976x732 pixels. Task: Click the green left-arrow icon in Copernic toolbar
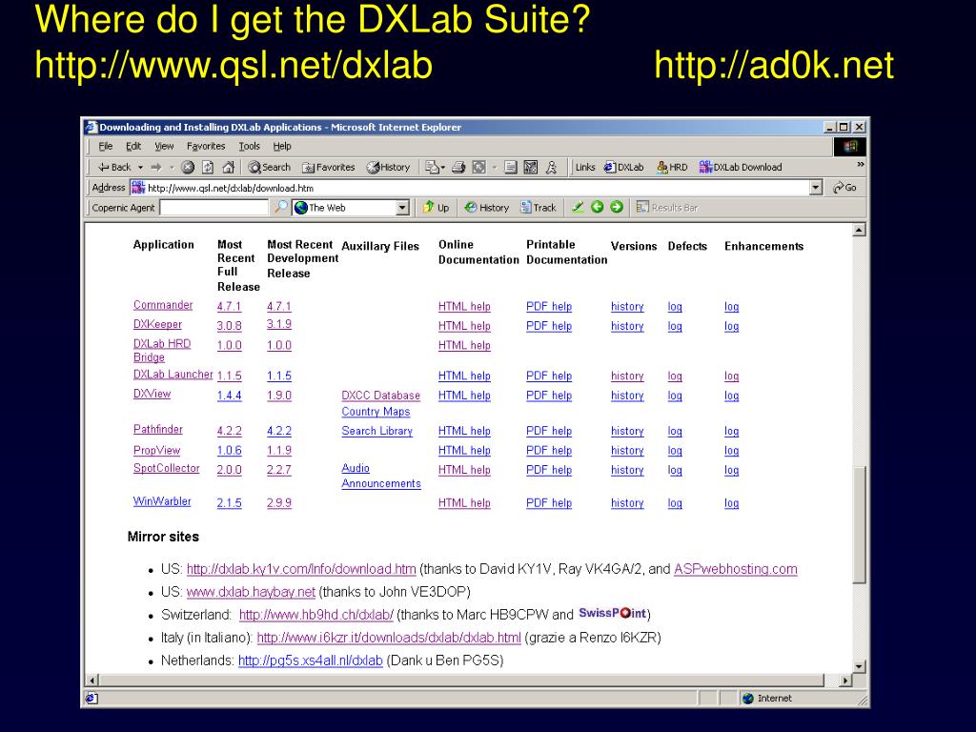point(598,207)
